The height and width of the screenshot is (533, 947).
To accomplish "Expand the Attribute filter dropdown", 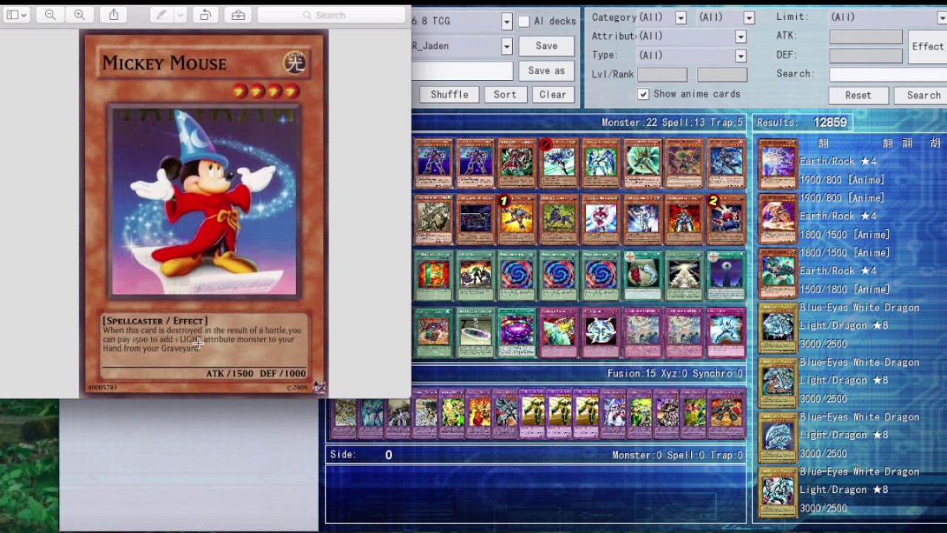I will [x=741, y=36].
